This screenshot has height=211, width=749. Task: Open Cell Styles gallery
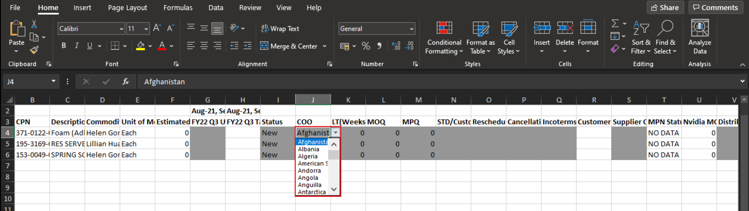point(508,38)
